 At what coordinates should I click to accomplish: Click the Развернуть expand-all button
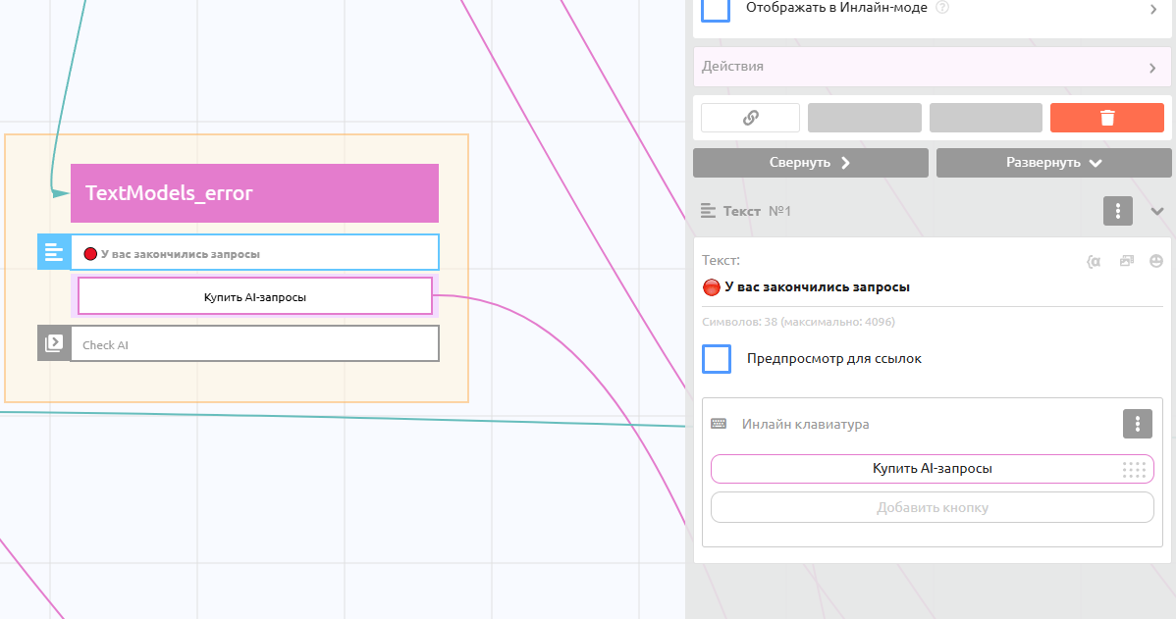click(1053, 163)
